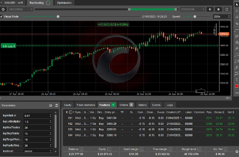Screen dimensions: 239x157
Task: Click the InpInitialLot value field
Action: [38, 116]
